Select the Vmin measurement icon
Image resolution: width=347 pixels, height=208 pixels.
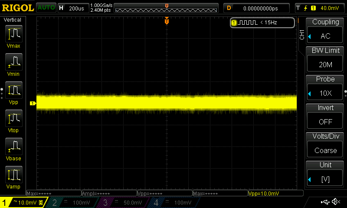(14, 65)
